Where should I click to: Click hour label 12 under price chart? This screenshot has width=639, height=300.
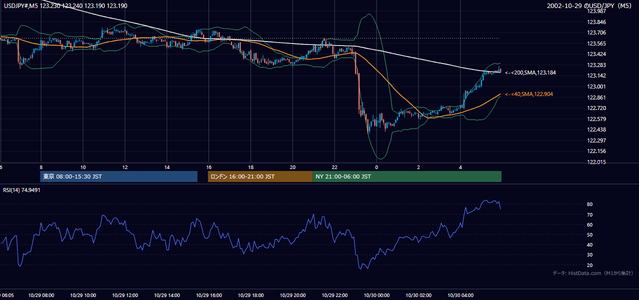[125, 167]
